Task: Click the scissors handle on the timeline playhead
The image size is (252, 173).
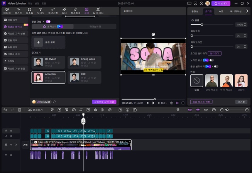Action: pos(83,121)
